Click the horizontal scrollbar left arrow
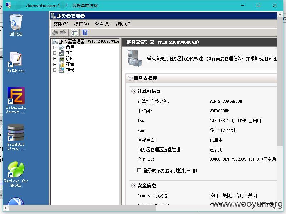Screen dimensions: 286x214 click(6, 208)
